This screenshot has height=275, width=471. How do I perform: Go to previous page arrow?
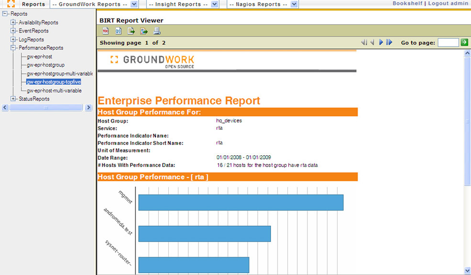pyautogui.click(x=372, y=43)
